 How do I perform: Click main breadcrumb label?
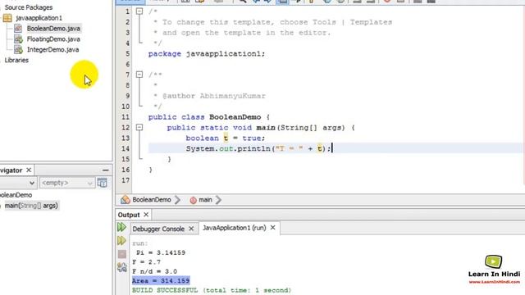tap(205, 200)
